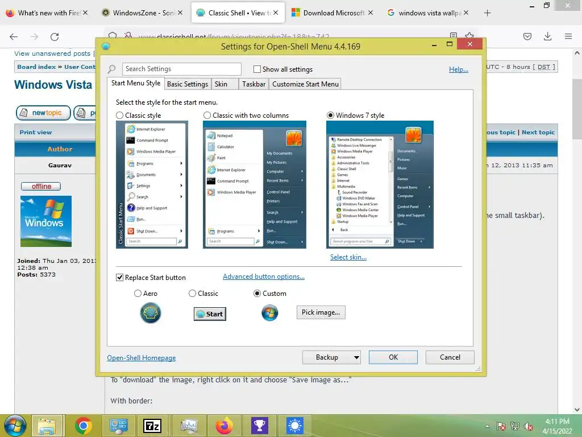
Task: Click the muted volume tray icon
Action: click(529, 426)
